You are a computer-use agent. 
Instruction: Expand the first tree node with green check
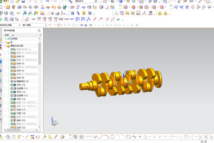(x=5, y=39)
